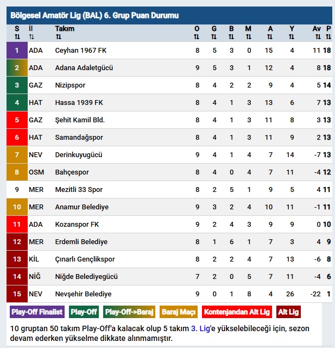Sort by O matches played arrows
The image size is (335, 348).
(x=197, y=37)
